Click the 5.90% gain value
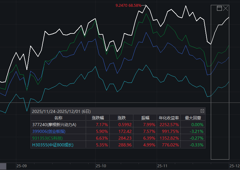Viewport: 240px width, 170px height. 102,131
